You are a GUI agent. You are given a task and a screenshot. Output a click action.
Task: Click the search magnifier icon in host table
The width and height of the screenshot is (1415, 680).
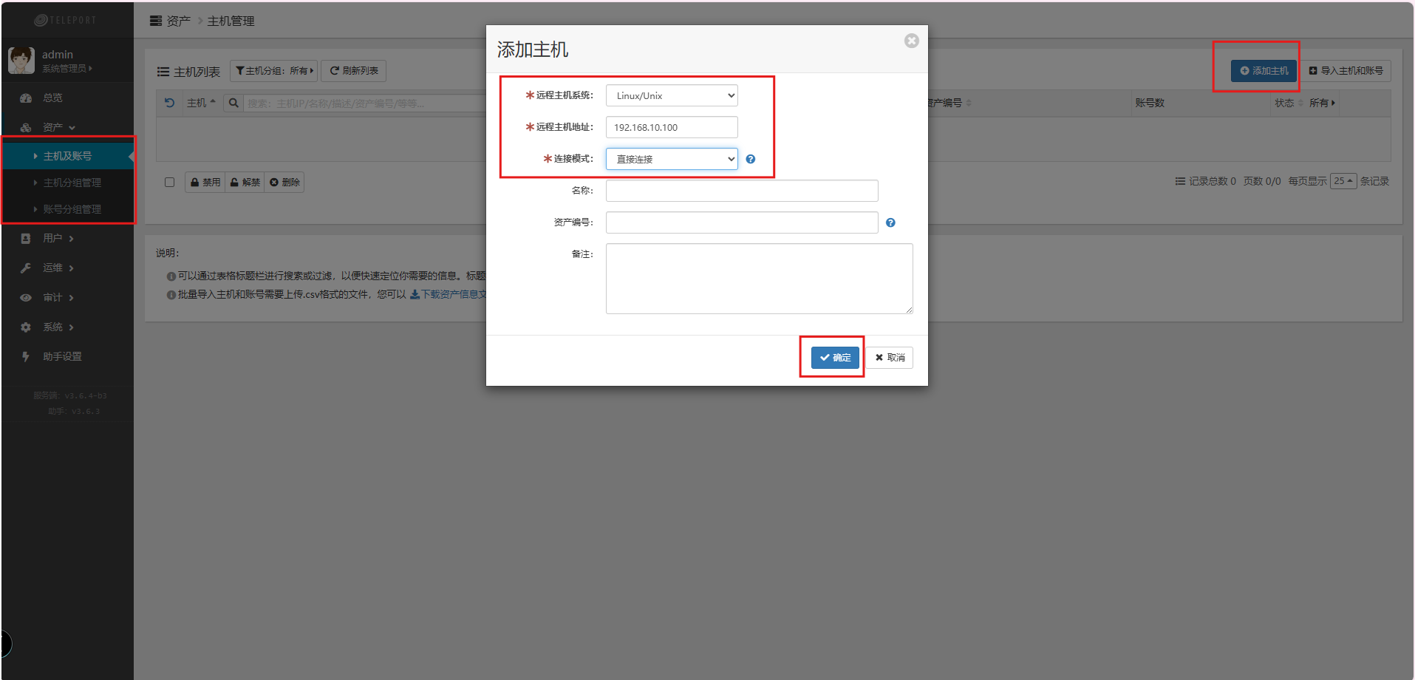point(233,103)
